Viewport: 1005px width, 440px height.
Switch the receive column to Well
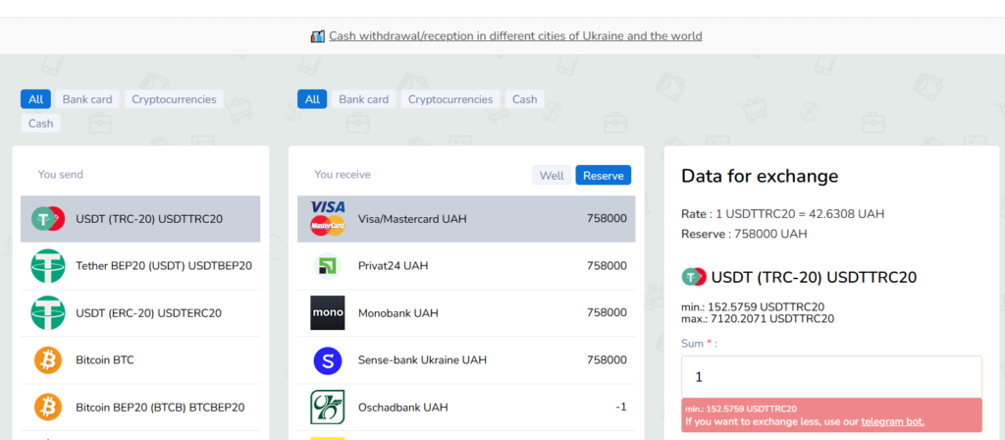[552, 175]
